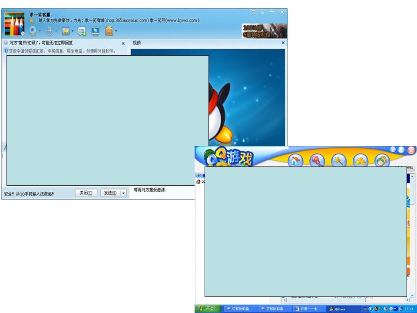The height and width of the screenshot is (313, 417).
Task: Go to QQ Game home house icon
Action: [x=295, y=161]
